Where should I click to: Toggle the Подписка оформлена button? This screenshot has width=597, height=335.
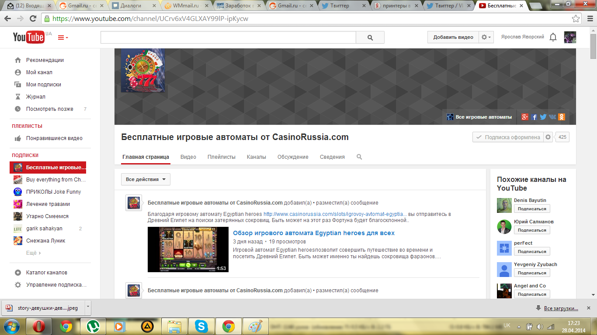(x=508, y=137)
